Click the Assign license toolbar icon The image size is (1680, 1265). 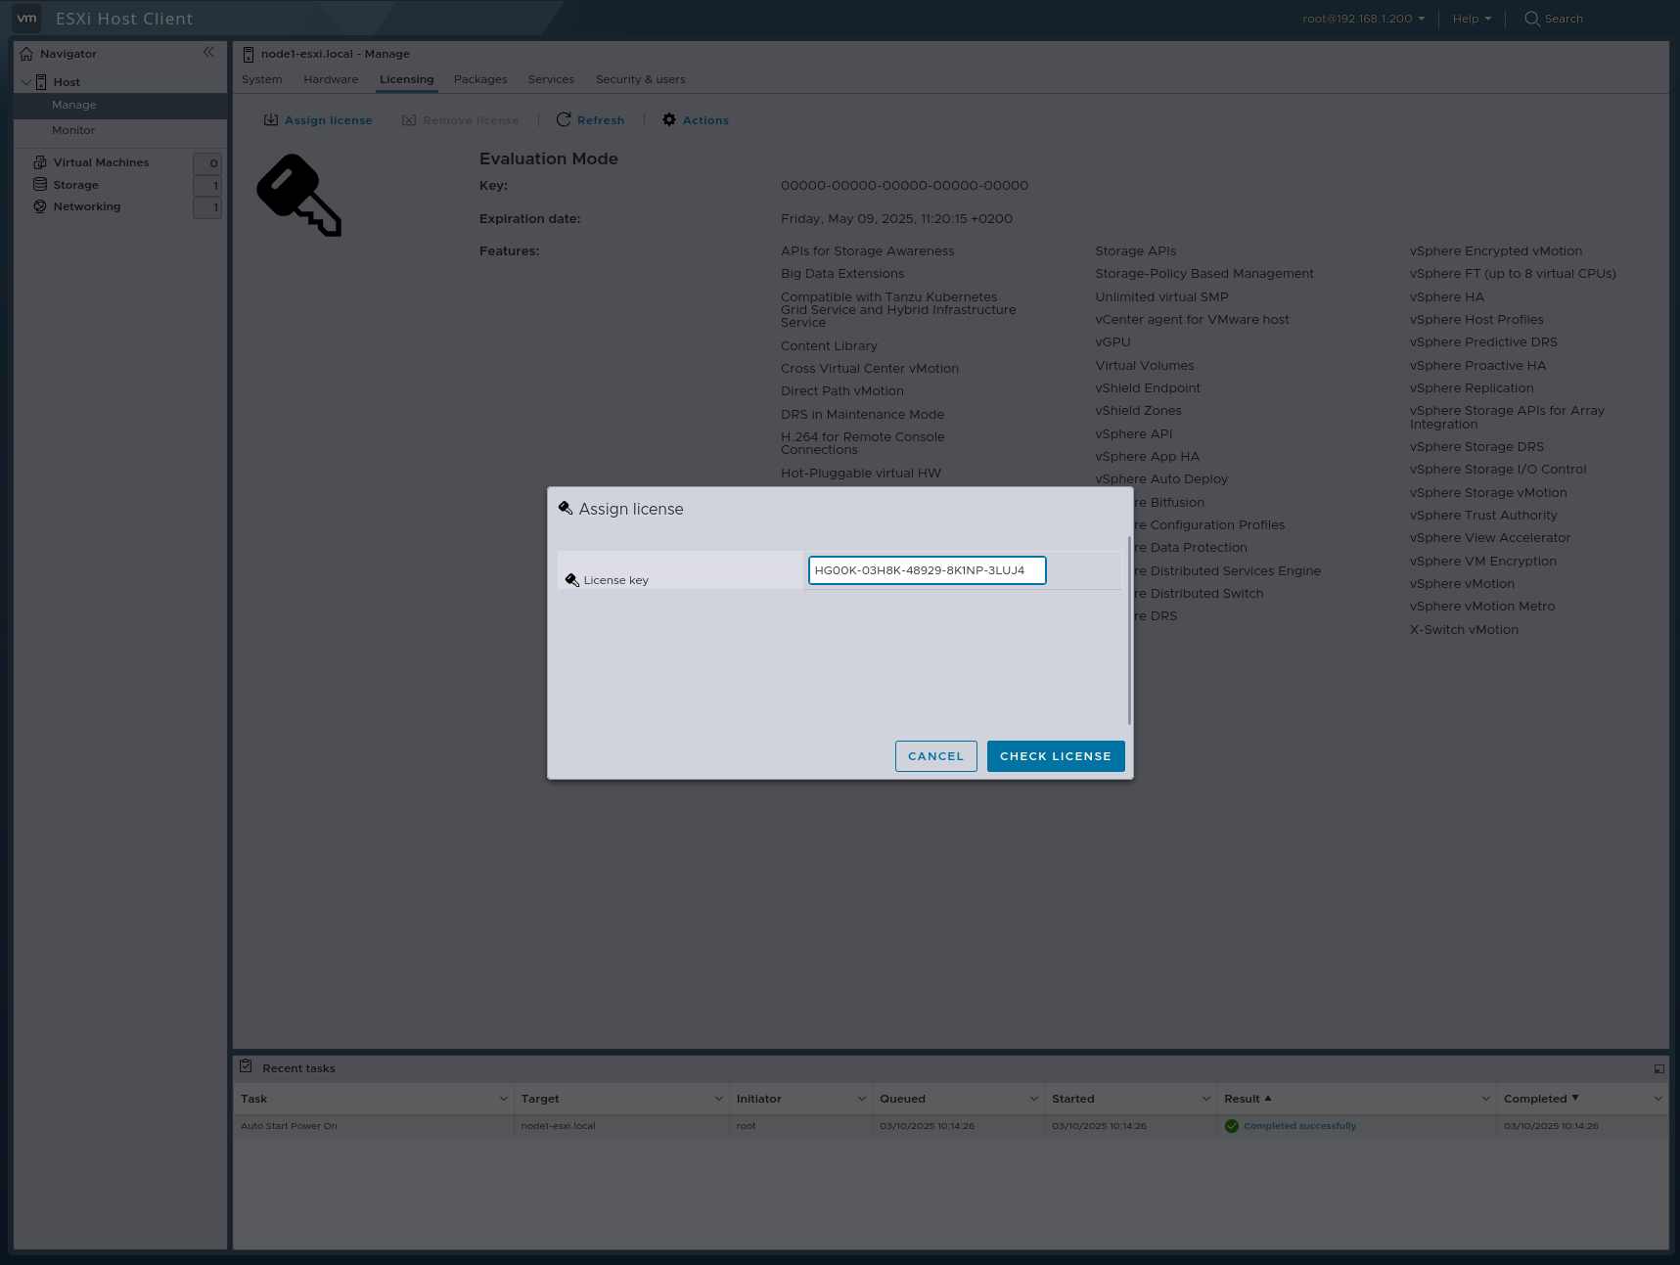[271, 119]
